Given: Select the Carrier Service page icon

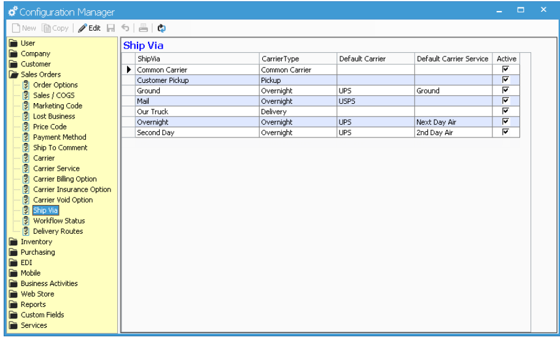Looking at the screenshot, I should click(26, 168).
